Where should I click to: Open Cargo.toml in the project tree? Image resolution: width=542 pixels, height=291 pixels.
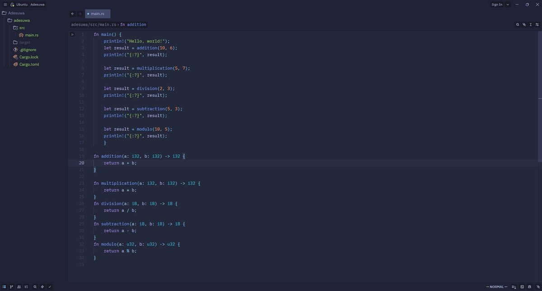tap(29, 64)
